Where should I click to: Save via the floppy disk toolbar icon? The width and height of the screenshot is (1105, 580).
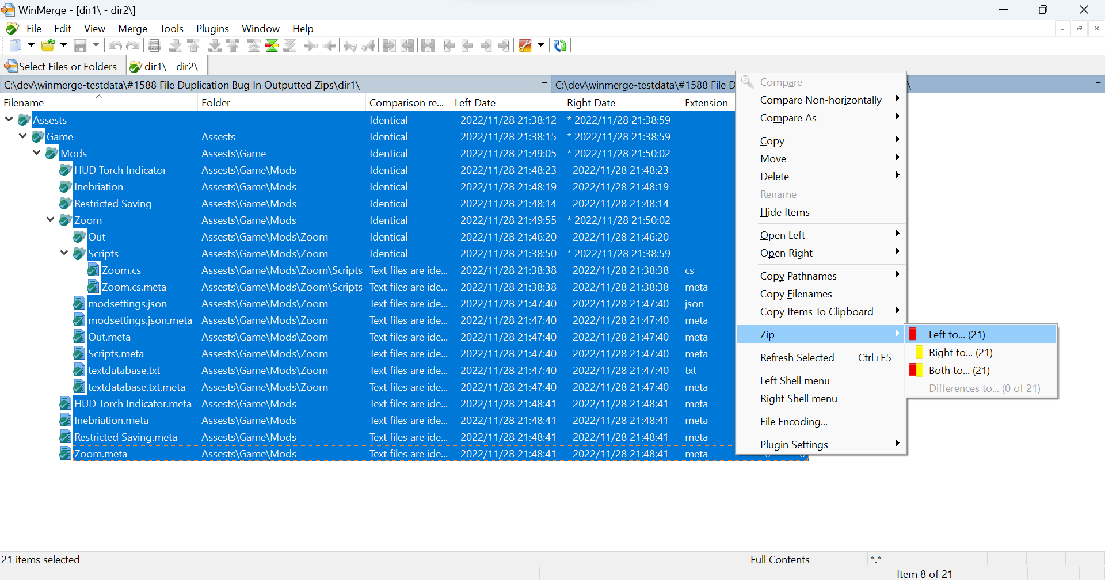point(80,45)
